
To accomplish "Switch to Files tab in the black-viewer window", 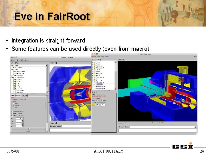I will click(x=98, y=60).
